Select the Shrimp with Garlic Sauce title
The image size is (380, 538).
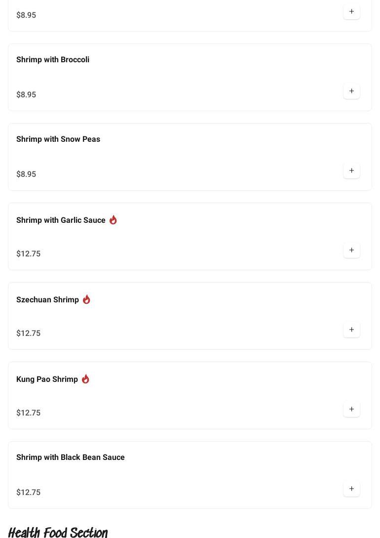point(61,220)
